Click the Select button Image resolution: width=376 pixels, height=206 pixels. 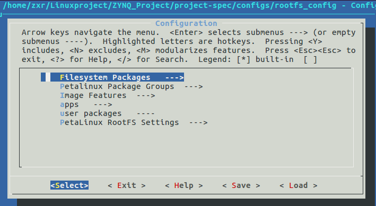pyautogui.click(x=69, y=185)
